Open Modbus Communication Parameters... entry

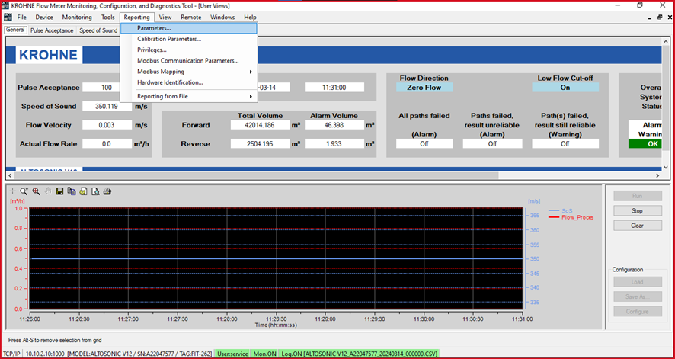(188, 61)
